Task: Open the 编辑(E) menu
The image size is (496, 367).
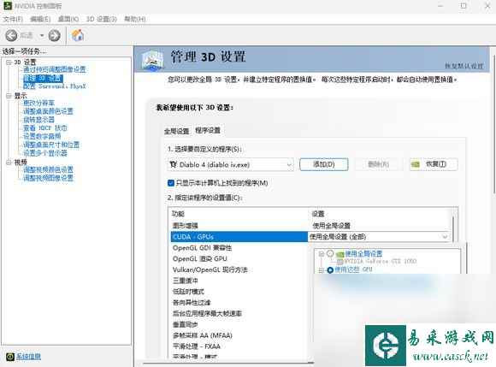Action: pos(40,19)
